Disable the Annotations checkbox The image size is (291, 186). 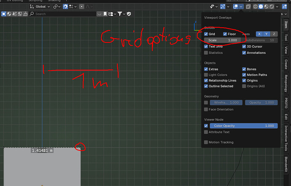(x=244, y=52)
